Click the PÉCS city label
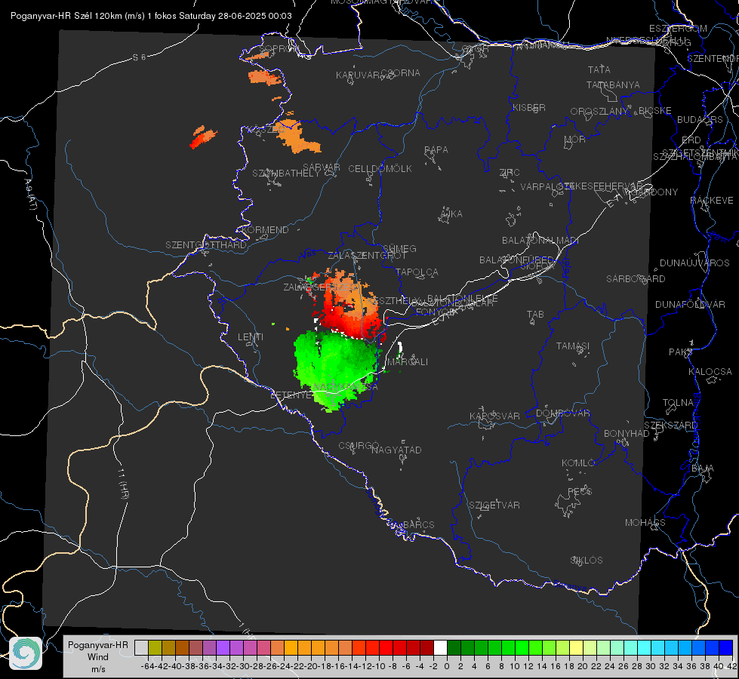 click(580, 491)
